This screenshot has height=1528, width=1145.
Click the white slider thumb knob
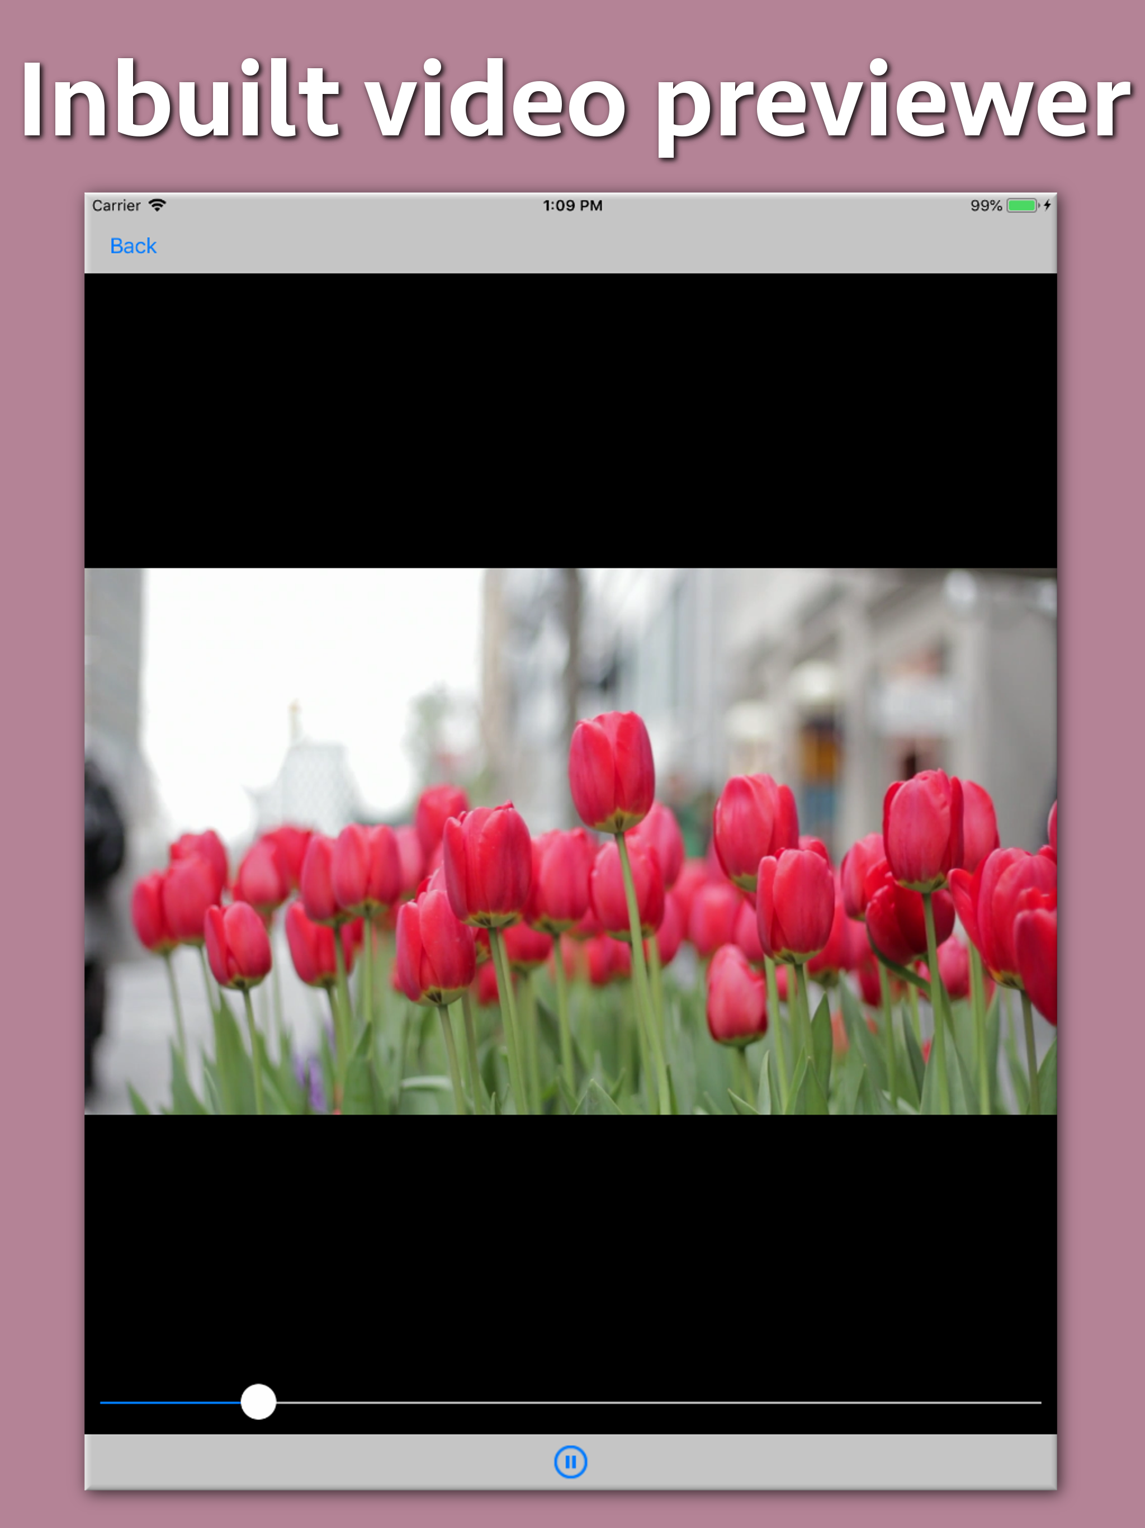point(258,1402)
